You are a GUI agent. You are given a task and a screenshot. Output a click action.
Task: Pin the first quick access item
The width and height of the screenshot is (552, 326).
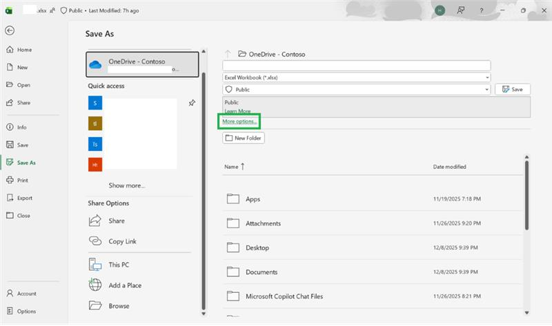(192, 103)
